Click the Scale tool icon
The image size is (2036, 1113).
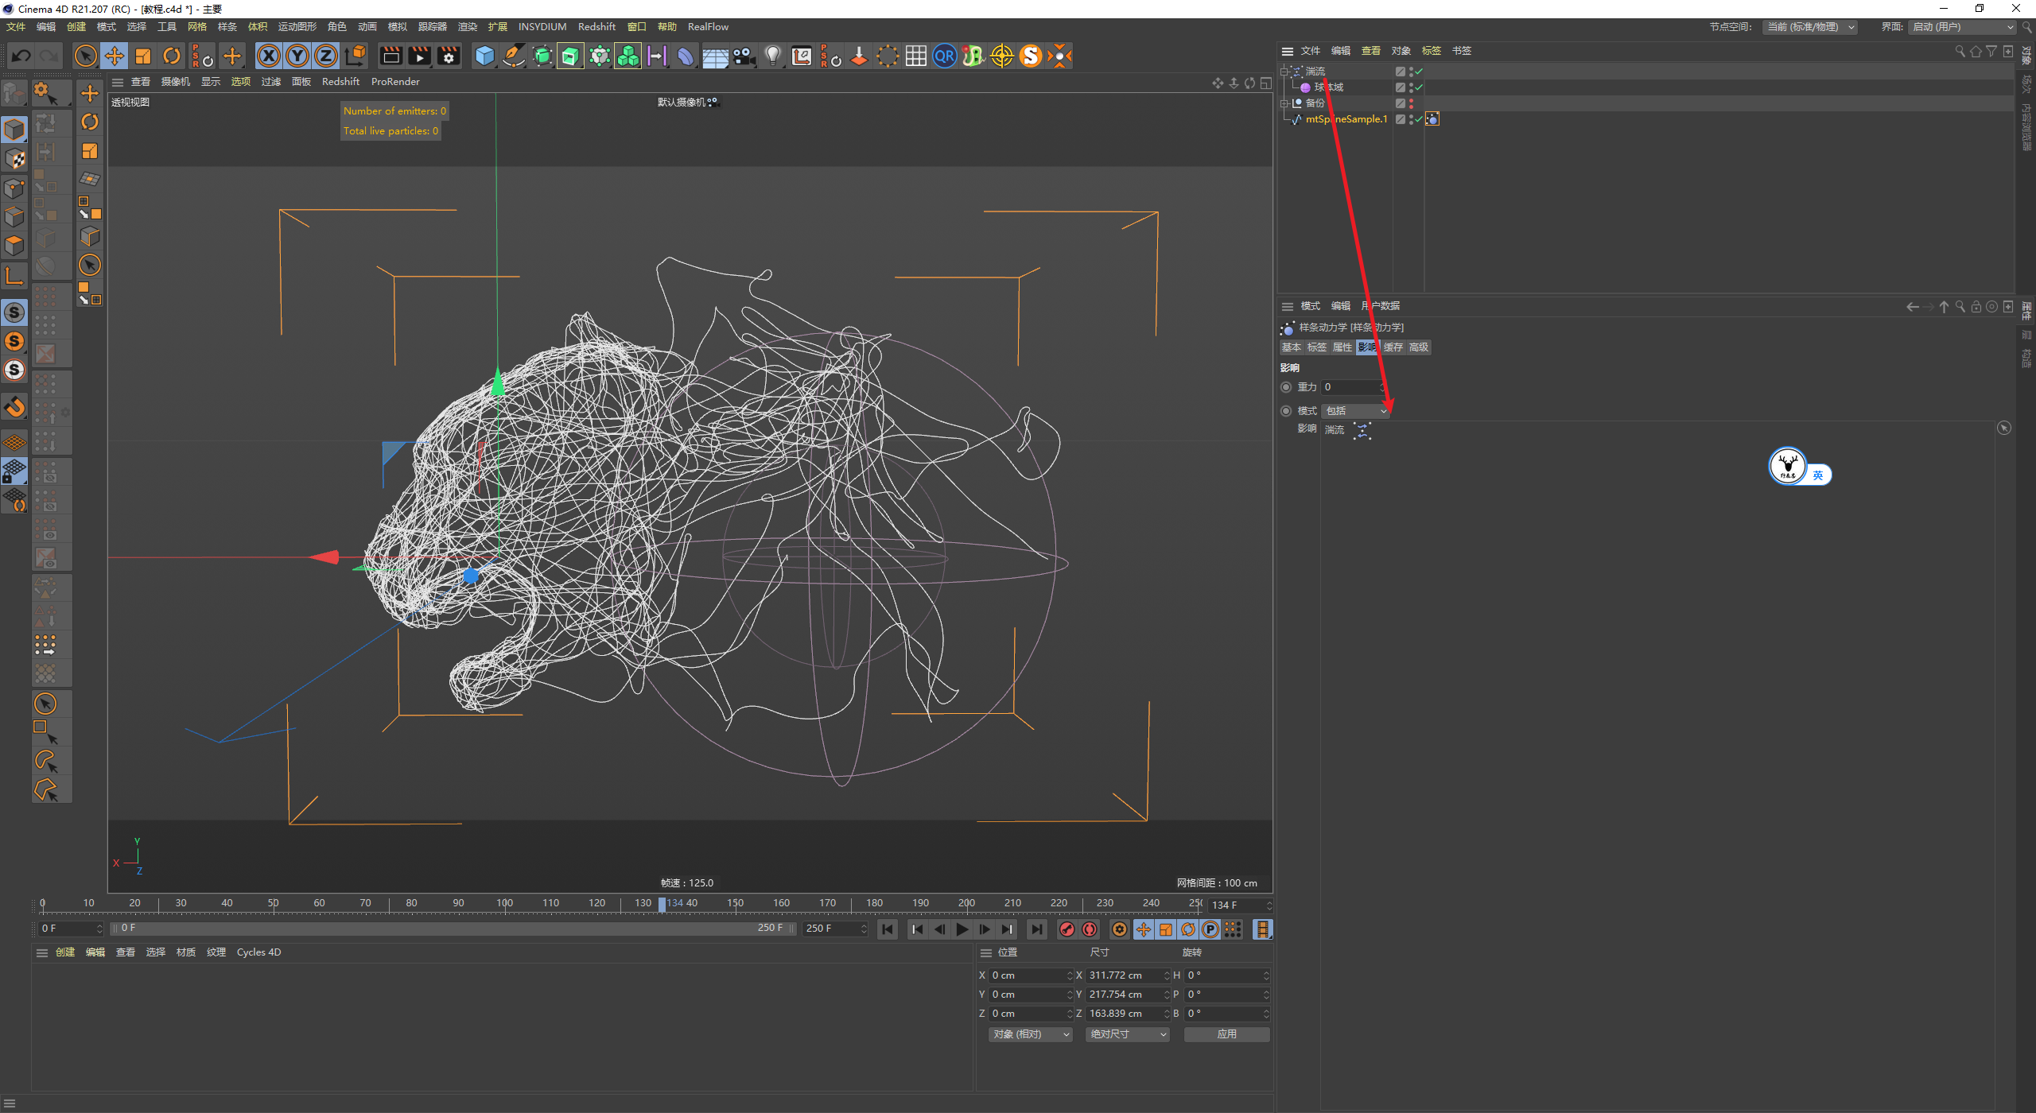[143, 56]
